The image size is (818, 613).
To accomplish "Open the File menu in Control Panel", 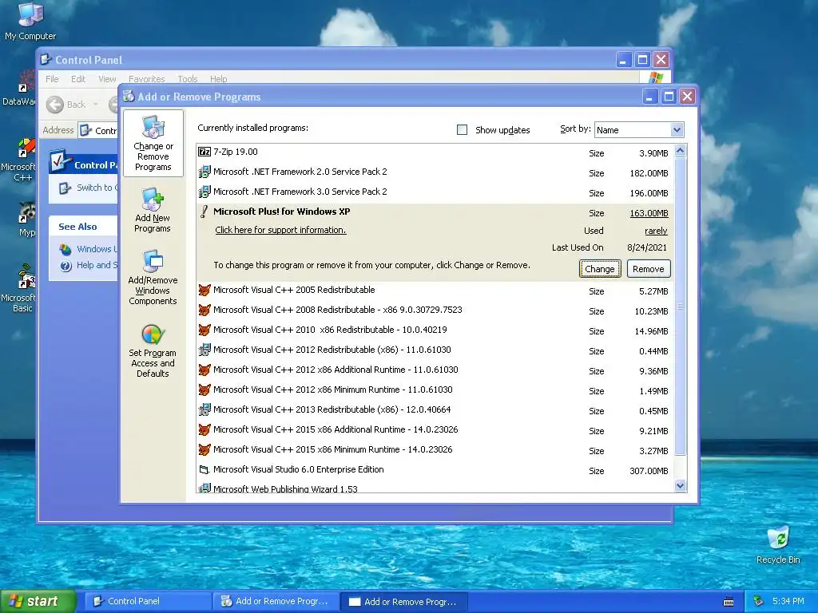I will click(x=52, y=79).
